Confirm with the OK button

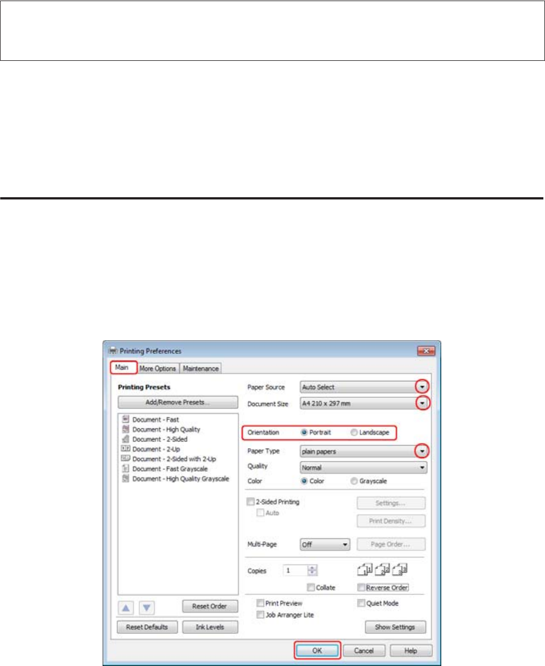pos(317,650)
